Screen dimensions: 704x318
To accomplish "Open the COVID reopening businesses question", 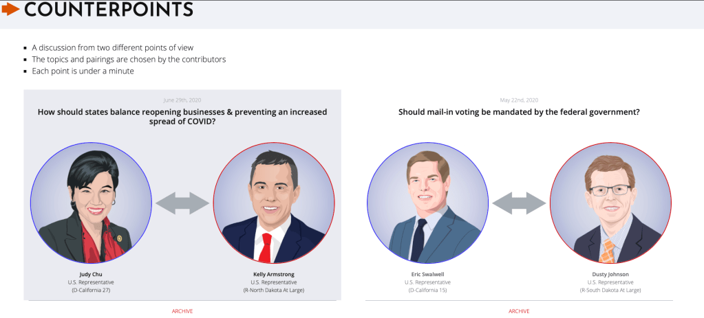I will tap(182, 116).
